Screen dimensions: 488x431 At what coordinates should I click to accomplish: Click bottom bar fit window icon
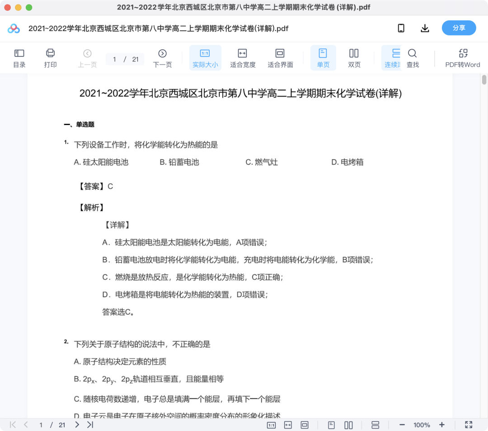(305, 425)
